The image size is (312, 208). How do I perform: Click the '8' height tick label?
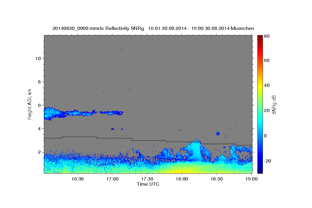click(39, 82)
